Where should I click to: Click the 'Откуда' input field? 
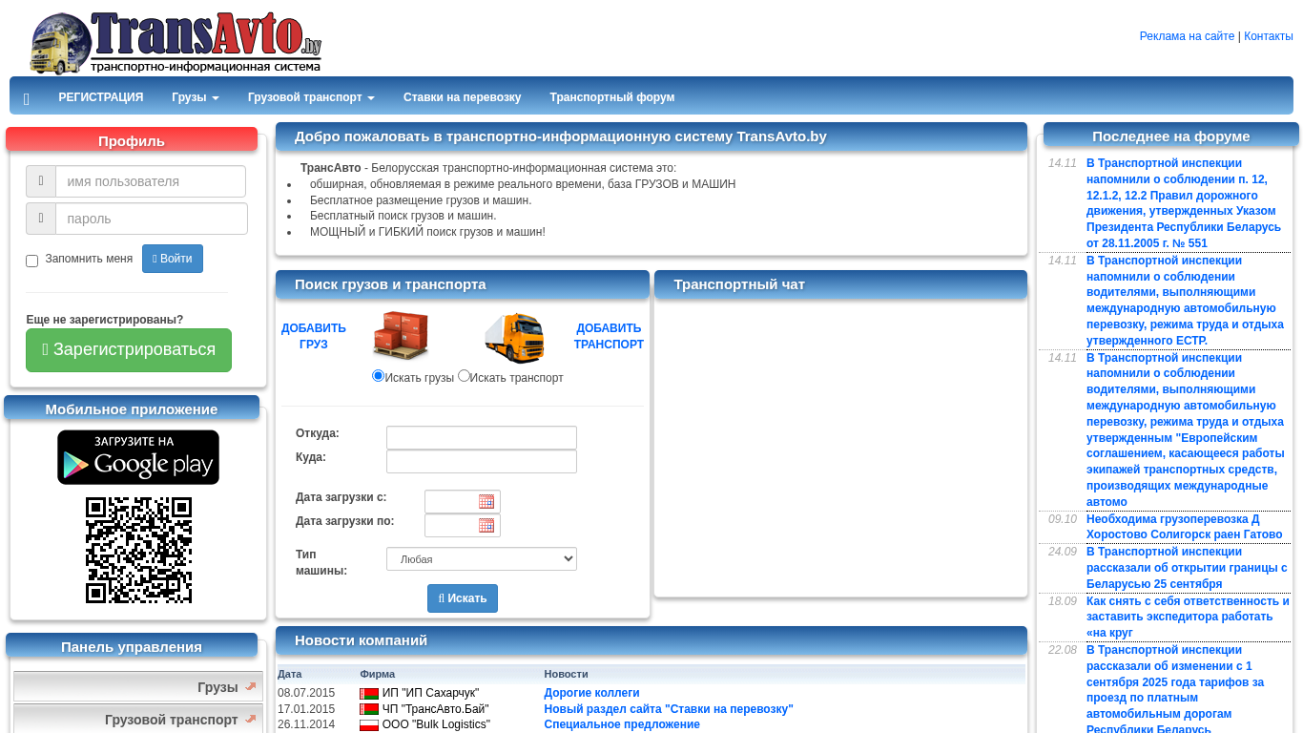pyautogui.click(x=482, y=437)
